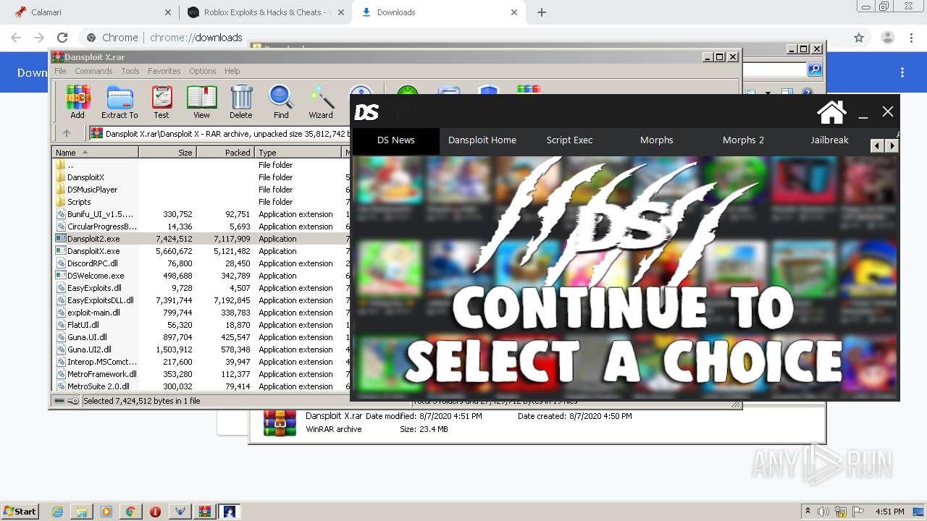
Task: Sort by Packed column header
Action: coord(225,153)
